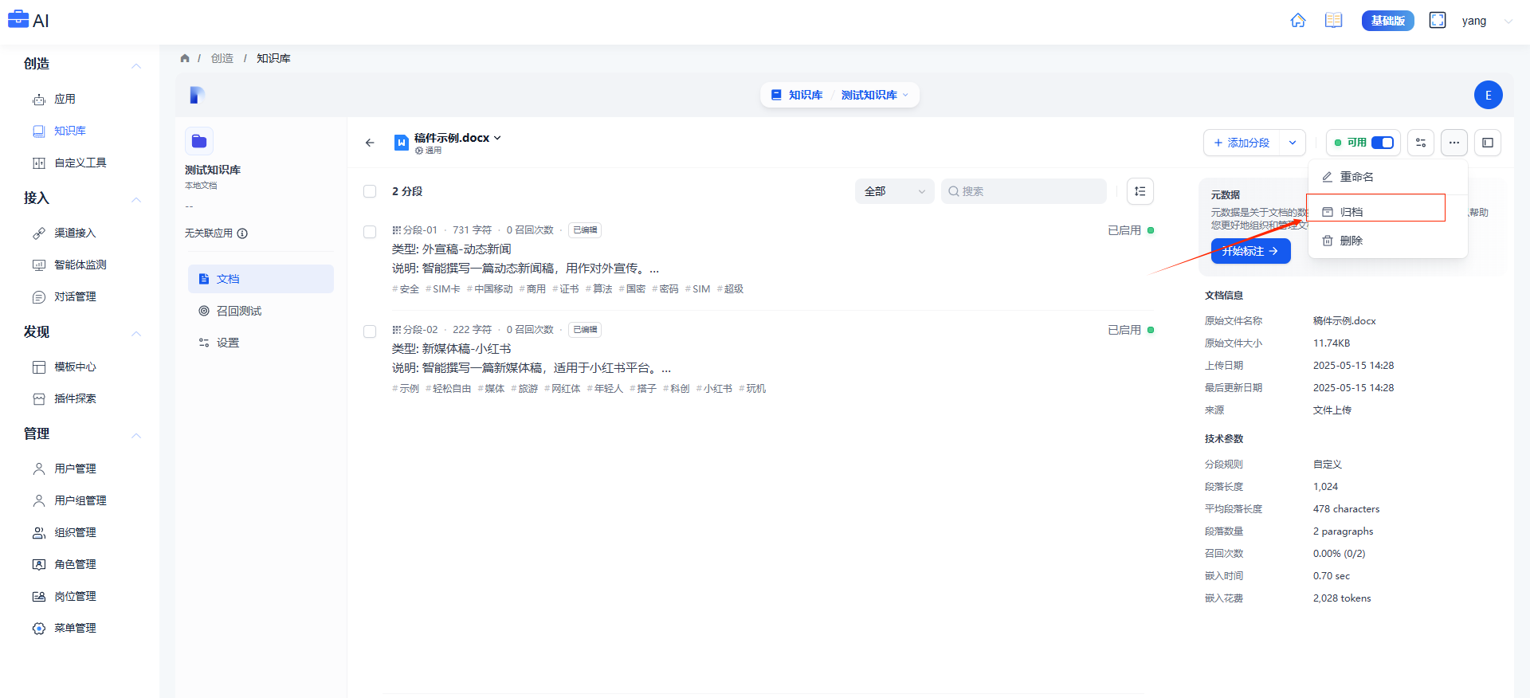Open the 全部 filter dropdown
Image resolution: width=1530 pixels, height=698 pixels.
point(894,191)
